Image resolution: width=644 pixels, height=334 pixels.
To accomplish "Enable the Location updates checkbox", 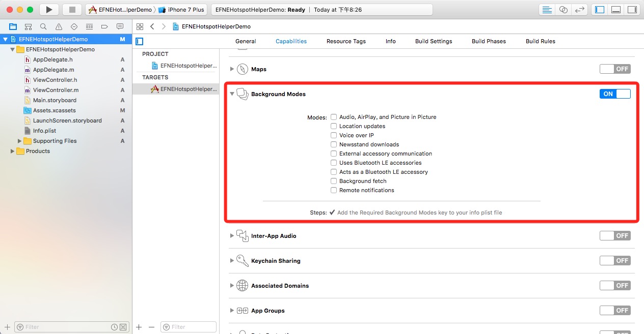I will pos(334,126).
